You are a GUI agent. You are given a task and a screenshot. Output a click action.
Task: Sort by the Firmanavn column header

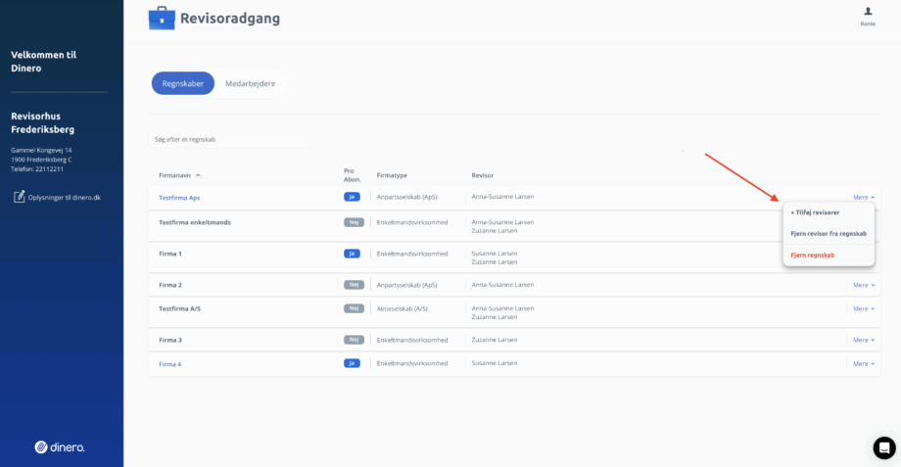click(x=179, y=175)
